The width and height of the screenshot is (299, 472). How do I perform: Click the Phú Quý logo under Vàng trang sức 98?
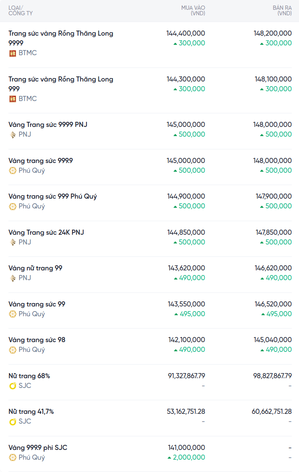(x=13, y=350)
